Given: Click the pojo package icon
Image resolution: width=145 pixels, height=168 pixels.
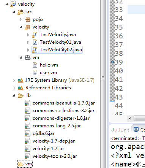Looking at the screenshot, I should (28, 19).
